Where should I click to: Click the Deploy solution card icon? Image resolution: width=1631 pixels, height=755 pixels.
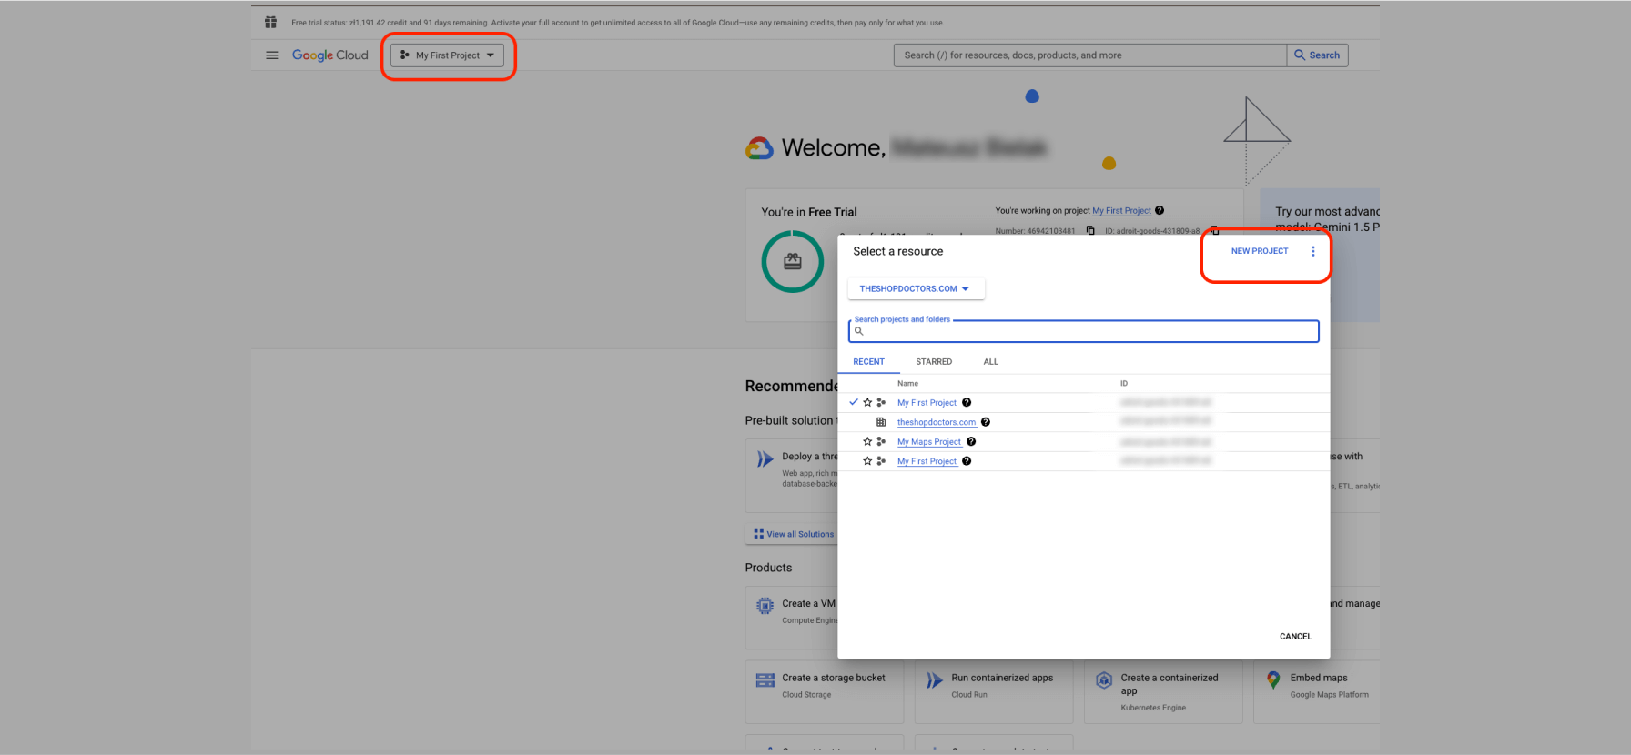pos(765,459)
